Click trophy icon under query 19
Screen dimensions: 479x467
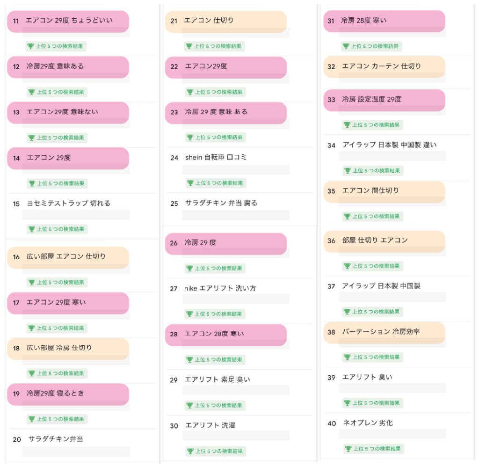pyautogui.click(x=31, y=419)
